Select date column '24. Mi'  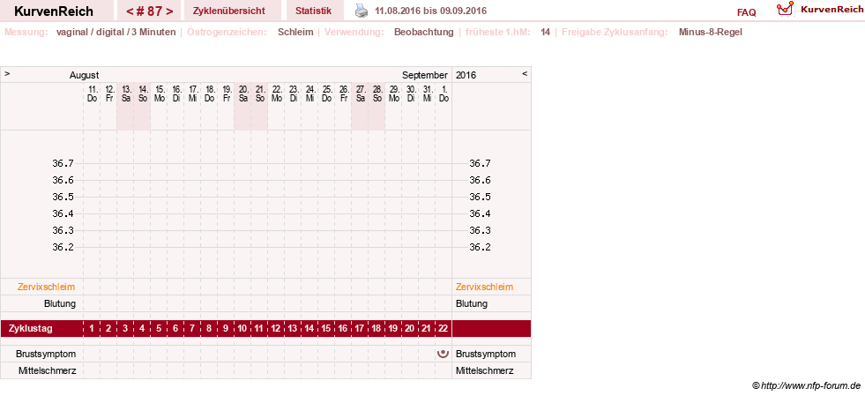tap(310, 93)
